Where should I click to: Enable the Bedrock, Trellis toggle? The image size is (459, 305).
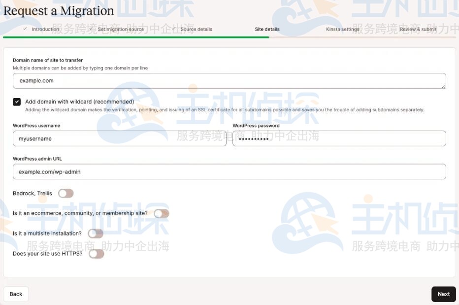[66, 193]
